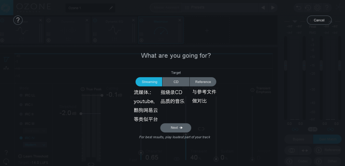Open the Dither panel
The height and width of the screenshot is (166, 345).
point(332,162)
